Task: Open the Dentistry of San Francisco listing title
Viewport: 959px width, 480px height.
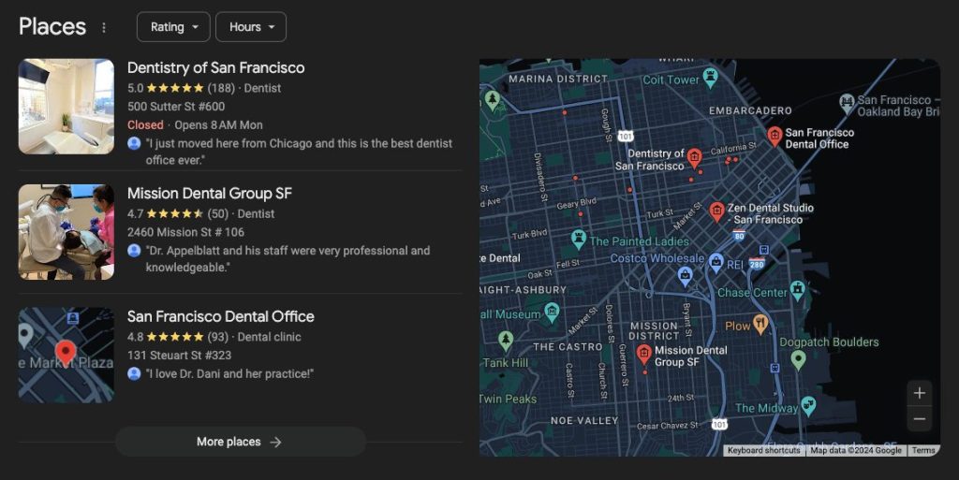Action: 216,67
